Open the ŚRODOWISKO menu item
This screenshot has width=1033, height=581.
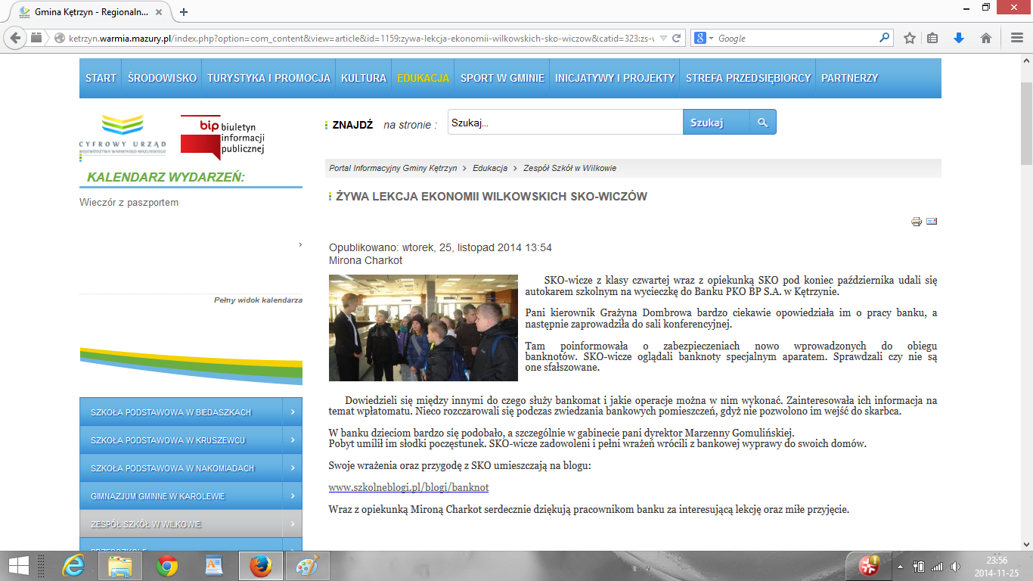(162, 78)
